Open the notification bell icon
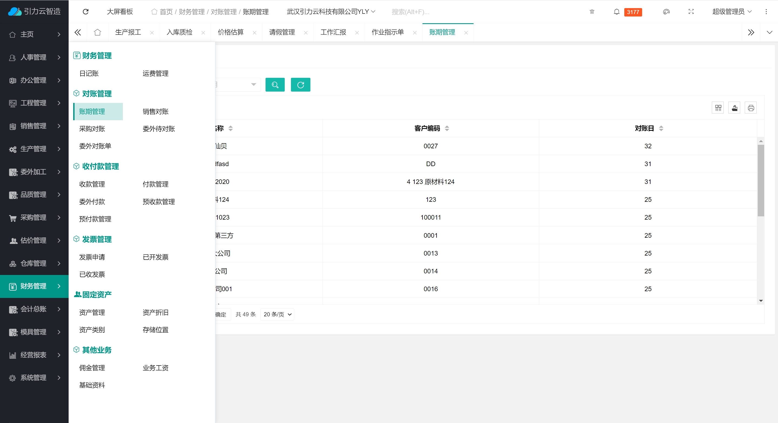Image resolution: width=778 pixels, height=423 pixels. (616, 12)
